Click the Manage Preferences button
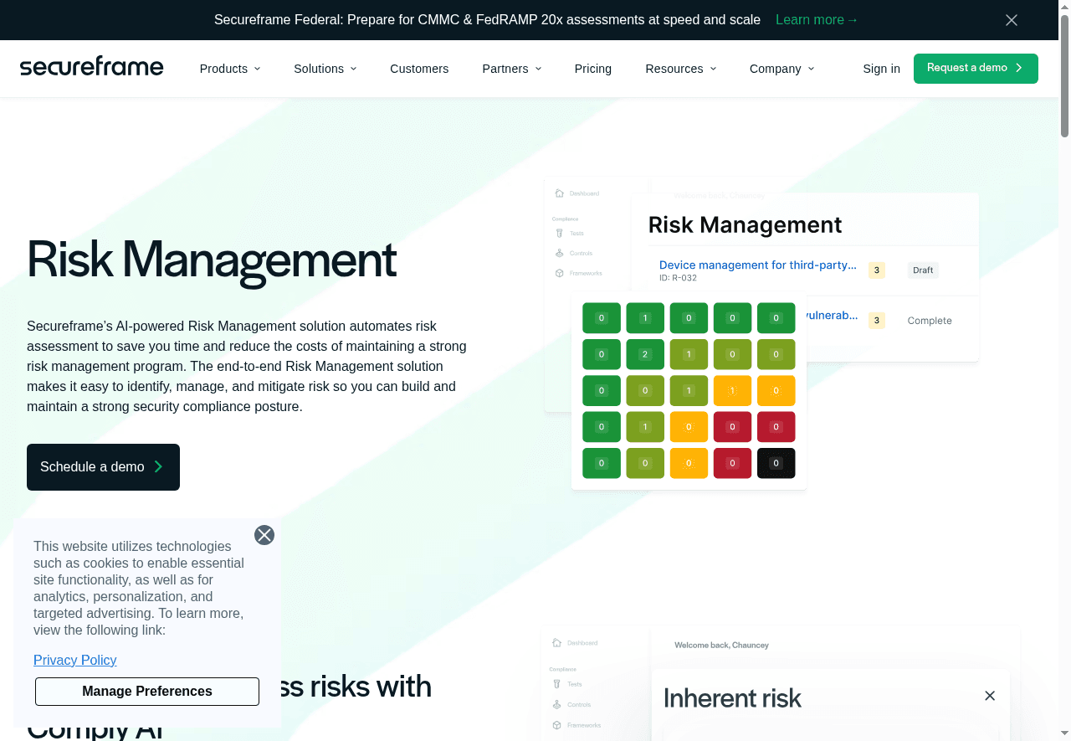 click(146, 692)
